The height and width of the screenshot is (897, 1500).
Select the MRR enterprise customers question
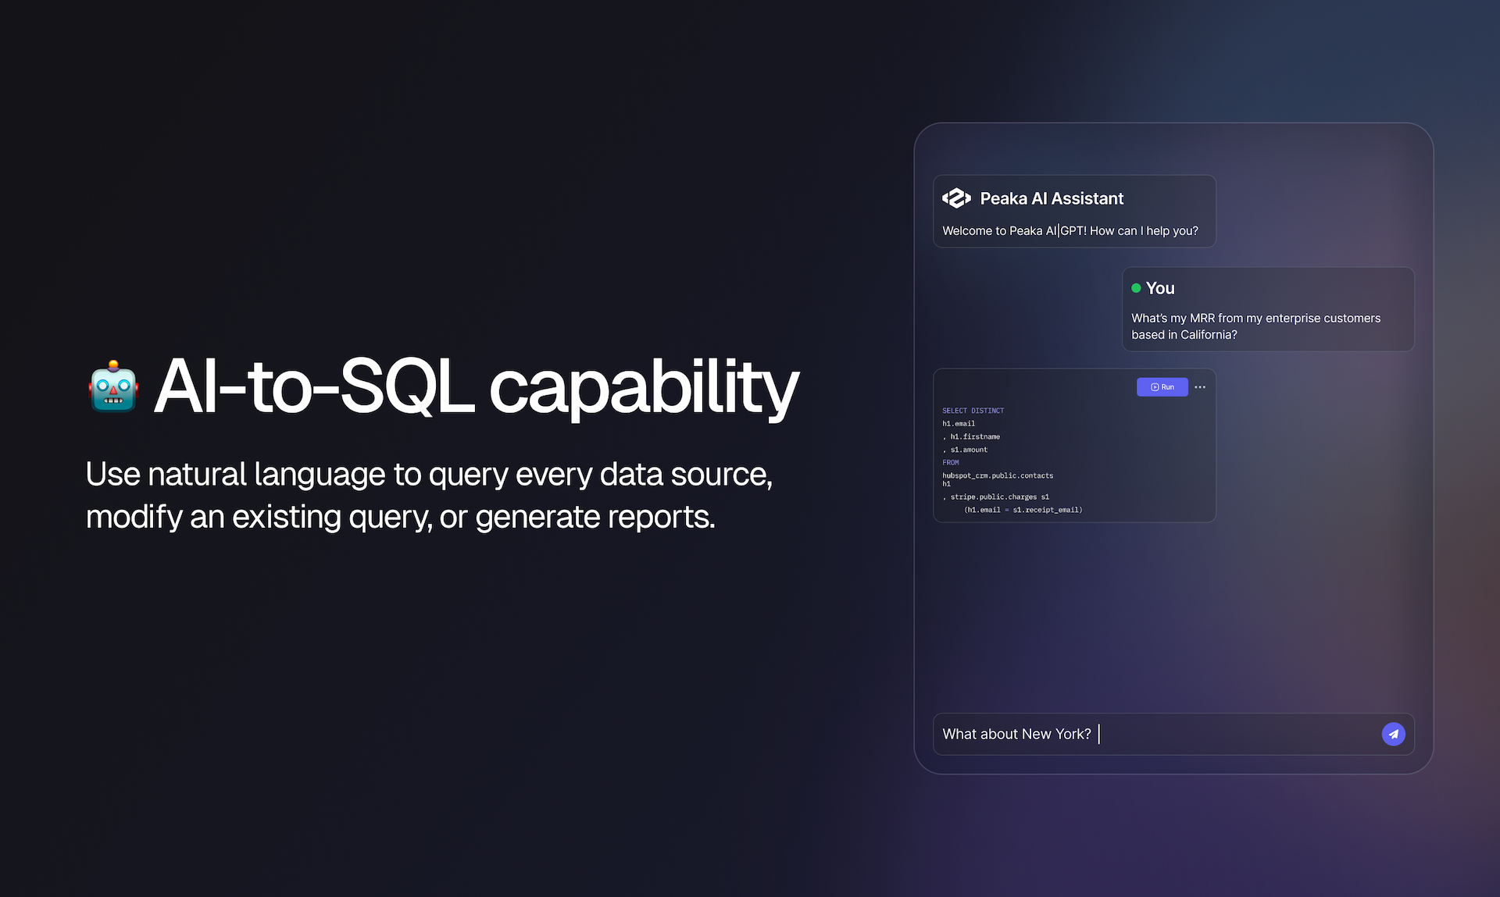point(1255,326)
